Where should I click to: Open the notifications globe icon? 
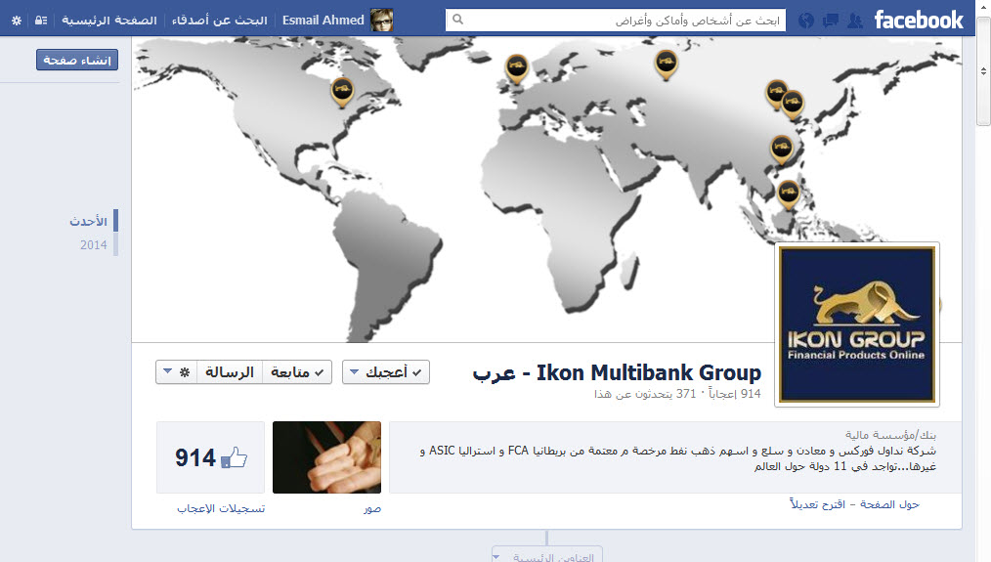pyautogui.click(x=806, y=21)
